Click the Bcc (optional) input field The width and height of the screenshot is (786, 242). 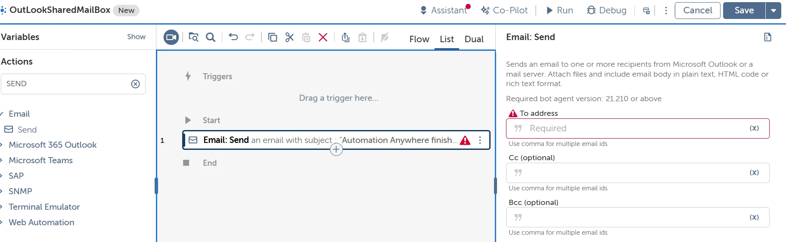pos(637,217)
